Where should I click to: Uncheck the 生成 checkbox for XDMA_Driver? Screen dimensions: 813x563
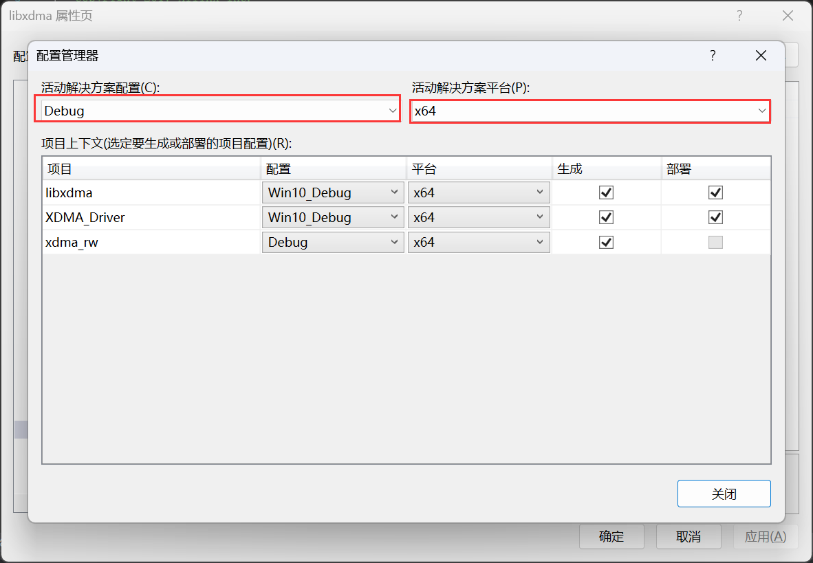(x=606, y=217)
